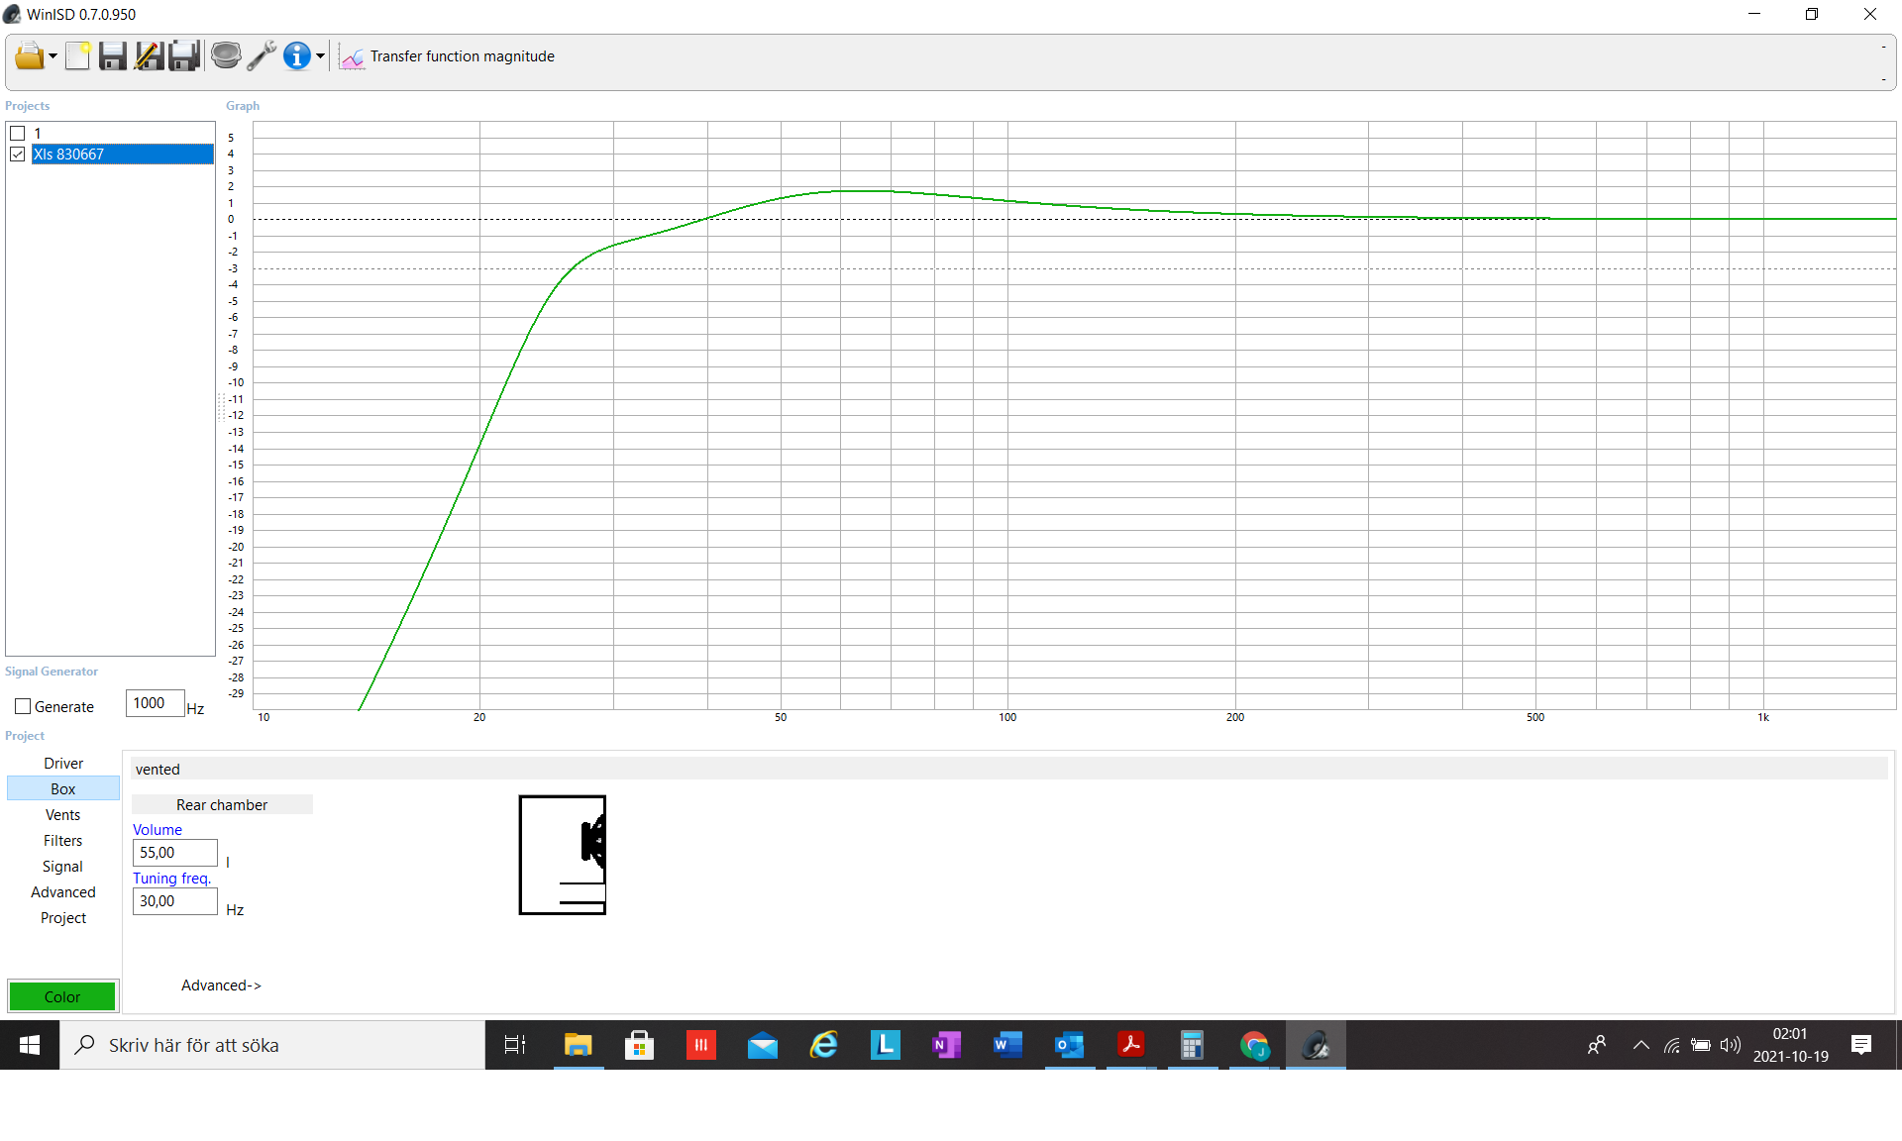Click the taskbar search box
Image resolution: width=1902 pixels, height=1141 pixels.
pos(272,1045)
